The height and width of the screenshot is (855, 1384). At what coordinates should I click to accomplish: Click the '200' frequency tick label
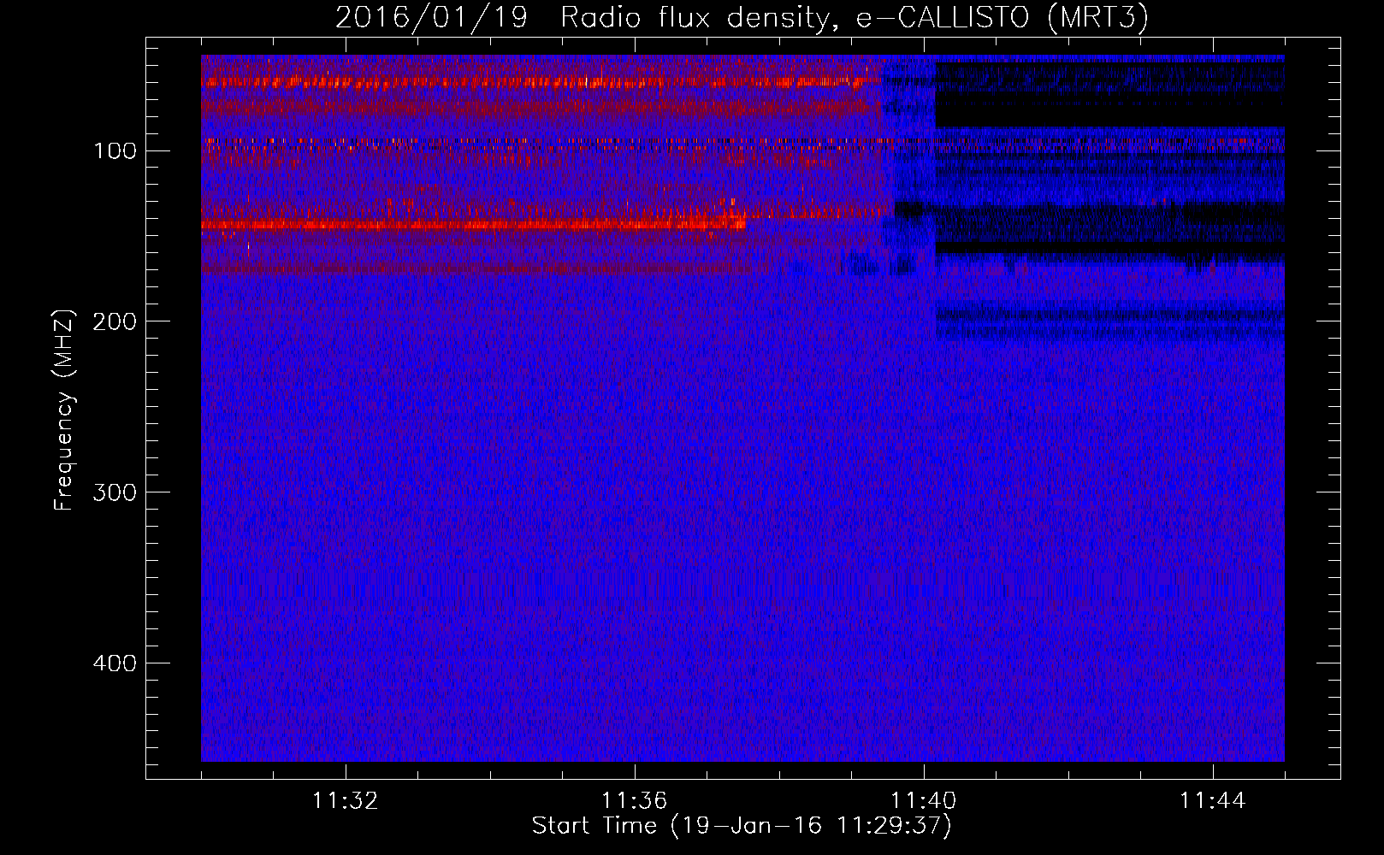115,321
